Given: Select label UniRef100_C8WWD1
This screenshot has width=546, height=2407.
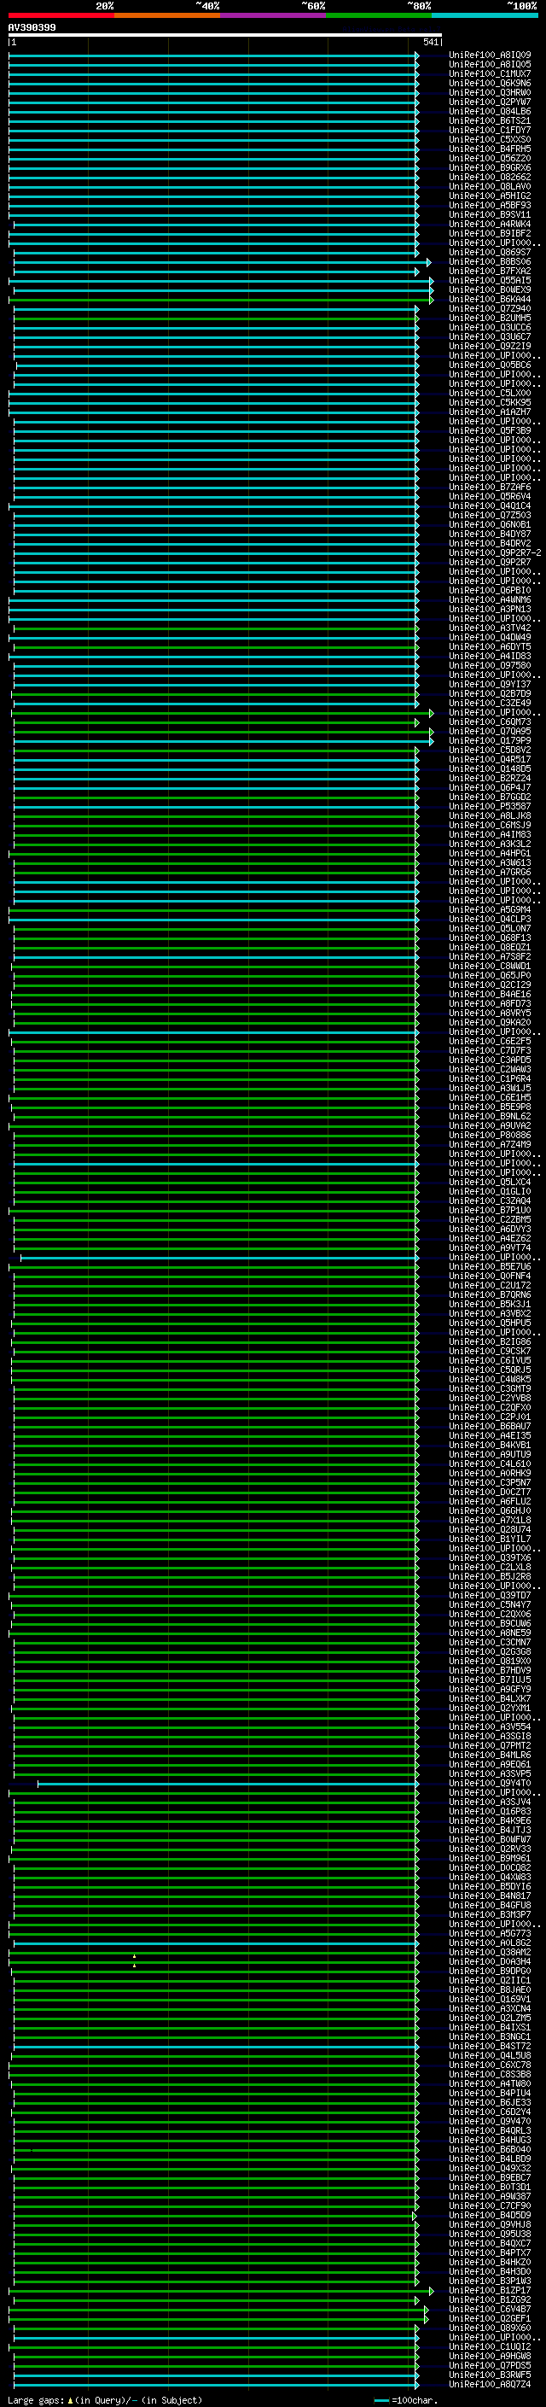Looking at the screenshot, I should (x=490, y=967).
